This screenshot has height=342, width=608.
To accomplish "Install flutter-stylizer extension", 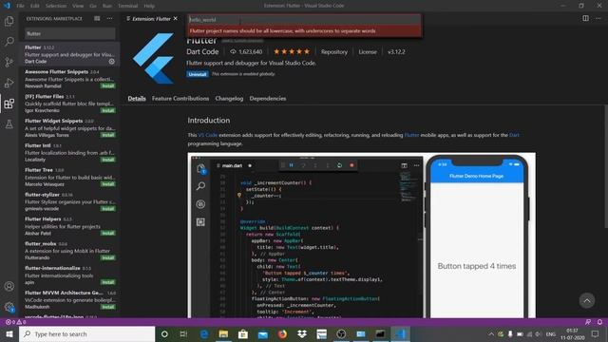I will coord(108,209).
